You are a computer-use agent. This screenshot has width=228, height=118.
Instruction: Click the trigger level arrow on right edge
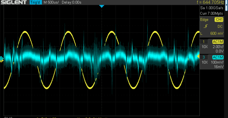point(198,57)
